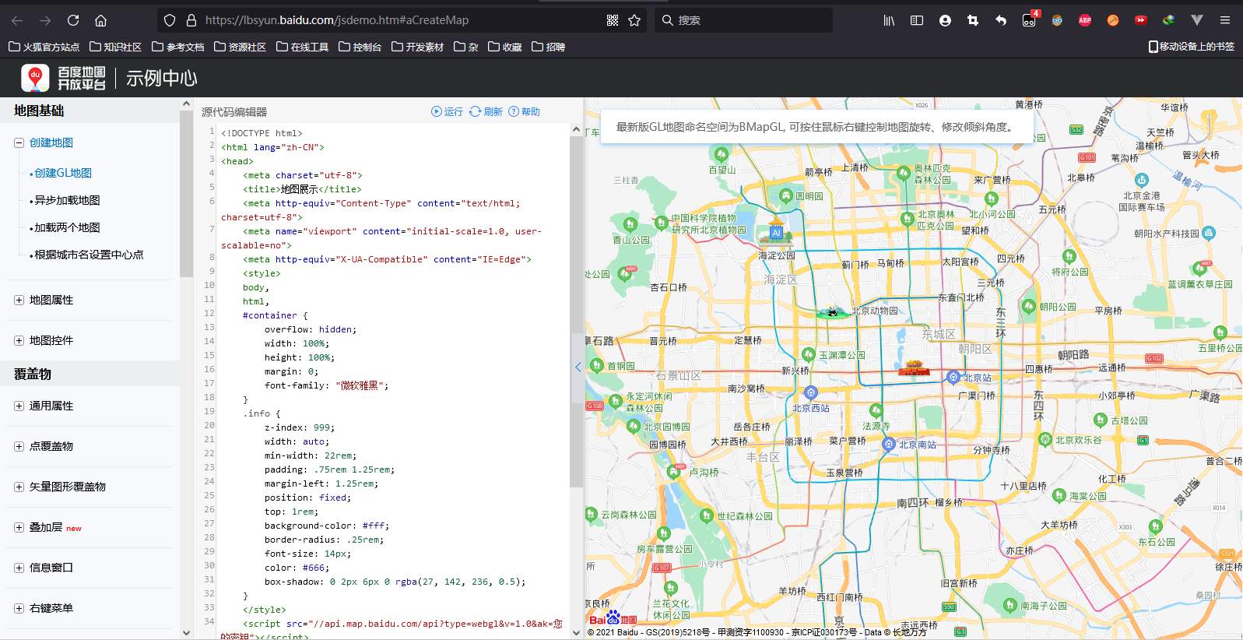Open the 知识社区 bookmark folder
Screen dimensions: 1243x640
pyautogui.click(x=116, y=47)
